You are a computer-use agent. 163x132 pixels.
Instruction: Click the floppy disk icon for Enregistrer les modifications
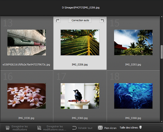click(8, 128)
